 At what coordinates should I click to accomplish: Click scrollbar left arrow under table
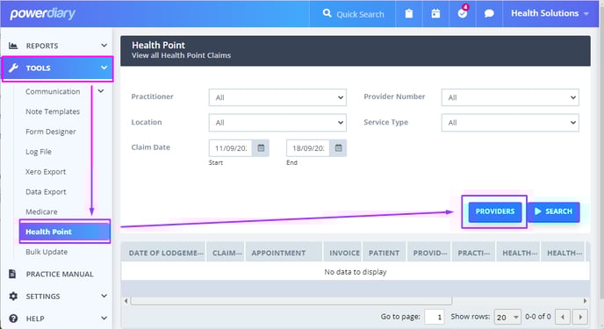tap(126, 301)
